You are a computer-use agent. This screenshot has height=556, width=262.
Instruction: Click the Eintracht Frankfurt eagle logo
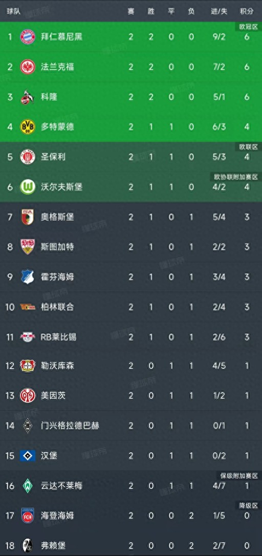(x=27, y=67)
